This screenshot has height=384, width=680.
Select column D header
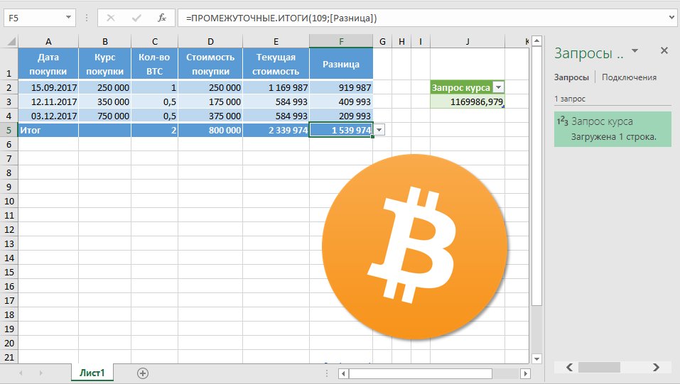point(210,42)
